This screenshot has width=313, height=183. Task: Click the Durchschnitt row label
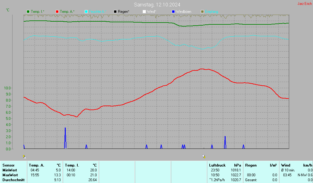[x=13, y=180]
